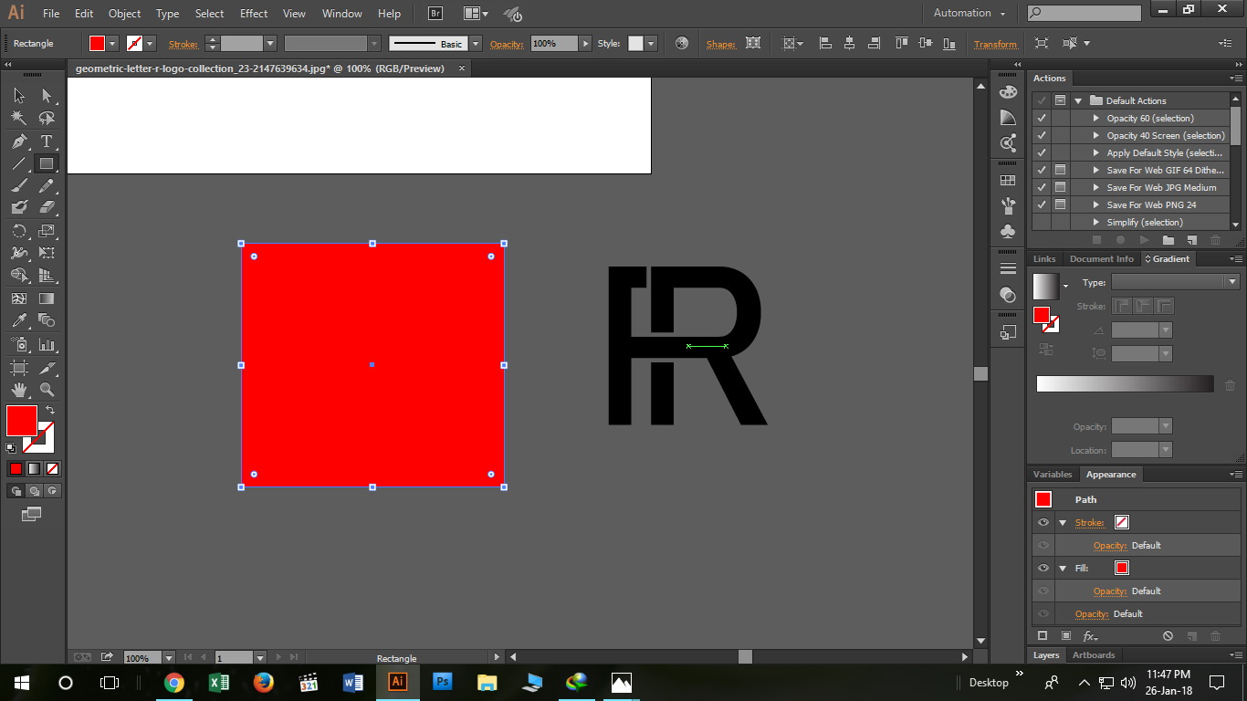The width and height of the screenshot is (1247, 701).
Task: Pick the Lasso tool
Action: 47,119
